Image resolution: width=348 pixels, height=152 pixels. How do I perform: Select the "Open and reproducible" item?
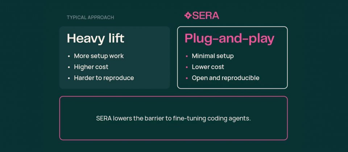(x=225, y=78)
